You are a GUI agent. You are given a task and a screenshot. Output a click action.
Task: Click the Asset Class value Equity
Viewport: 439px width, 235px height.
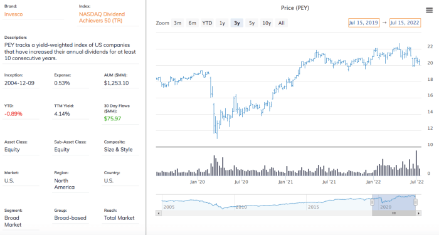12,150
